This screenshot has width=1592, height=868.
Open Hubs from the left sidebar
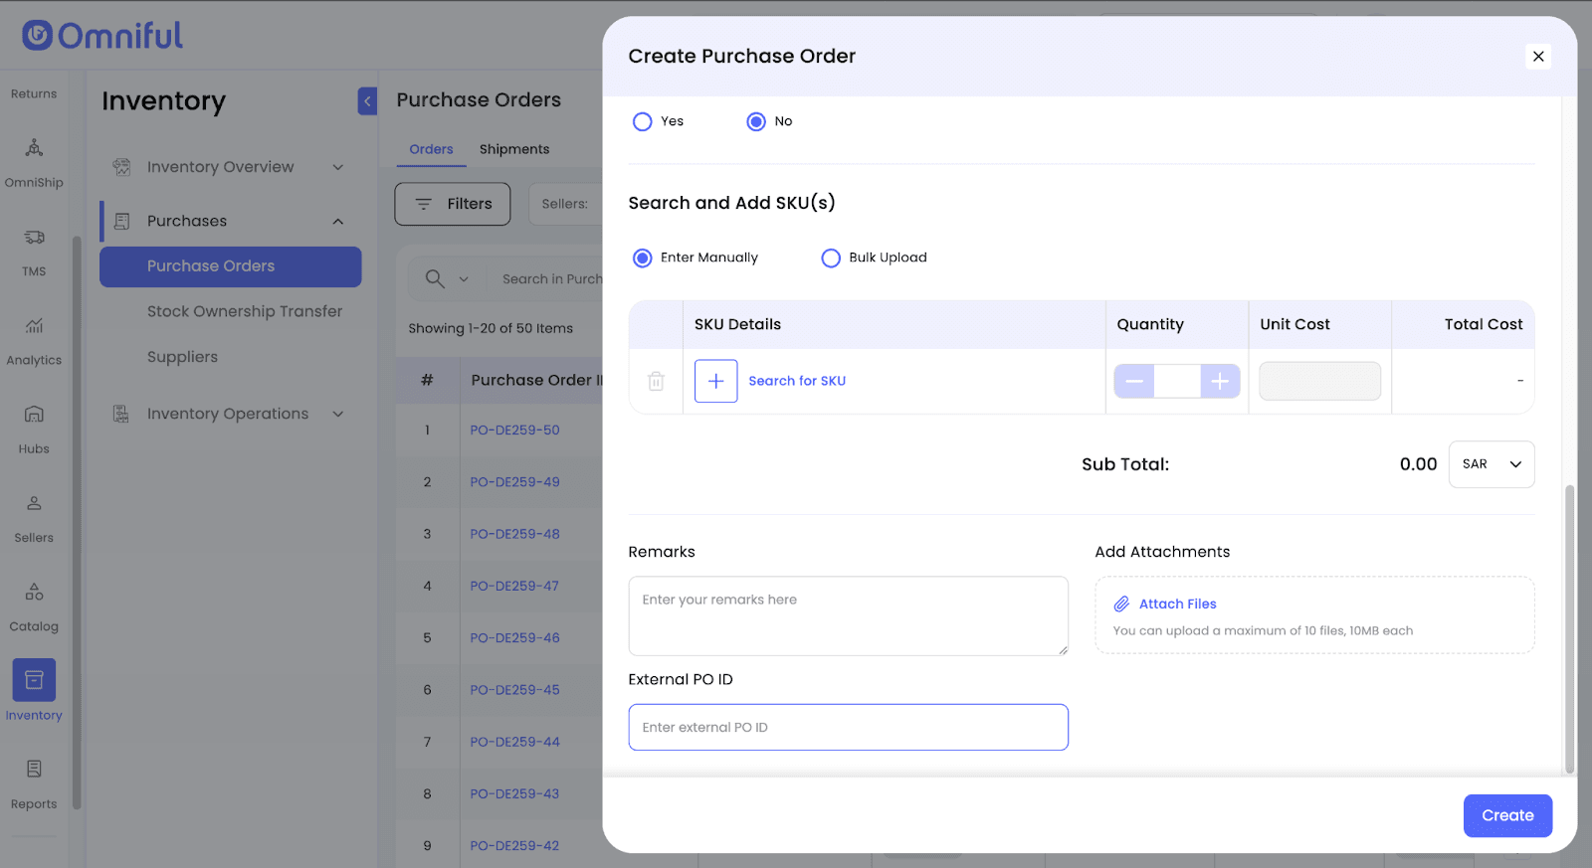(34, 415)
